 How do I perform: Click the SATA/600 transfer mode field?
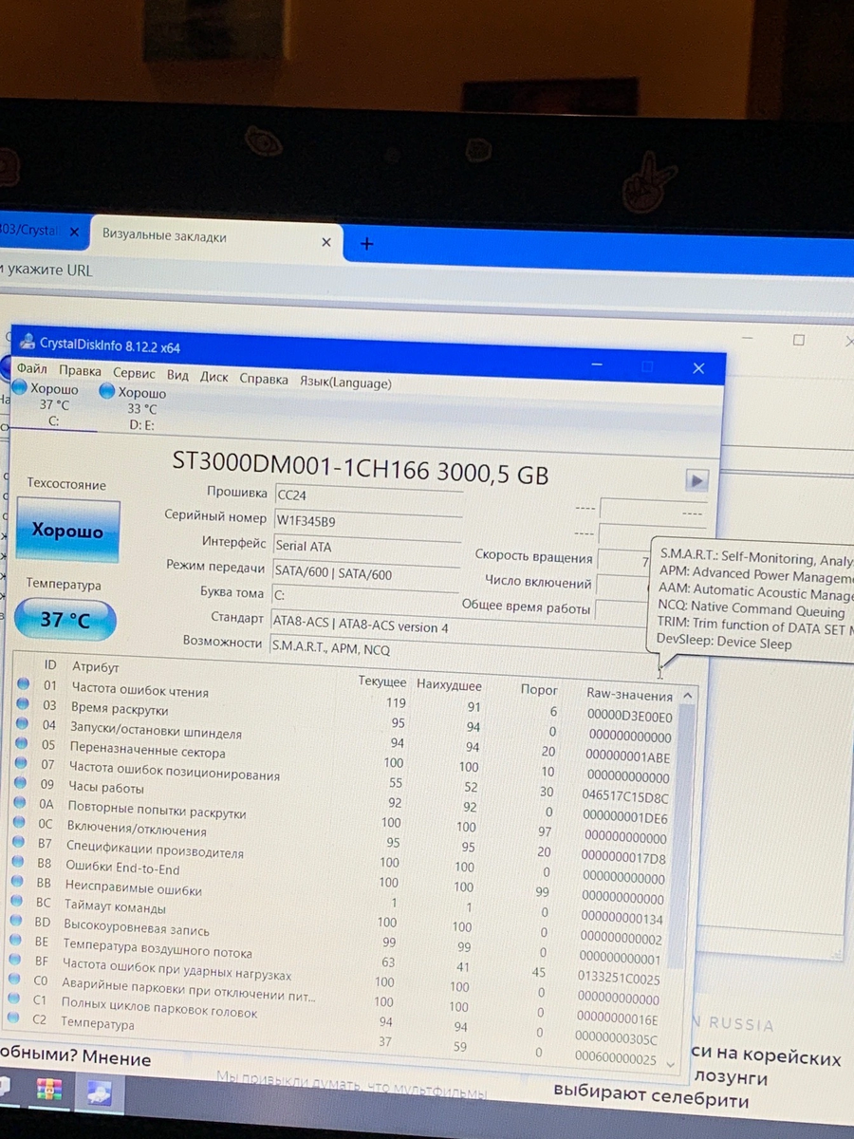click(x=365, y=573)
